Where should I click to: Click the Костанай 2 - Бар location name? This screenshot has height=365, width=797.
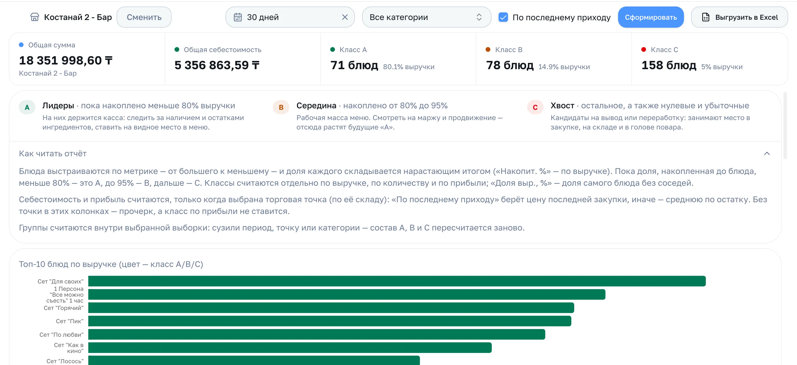point(78,17)
